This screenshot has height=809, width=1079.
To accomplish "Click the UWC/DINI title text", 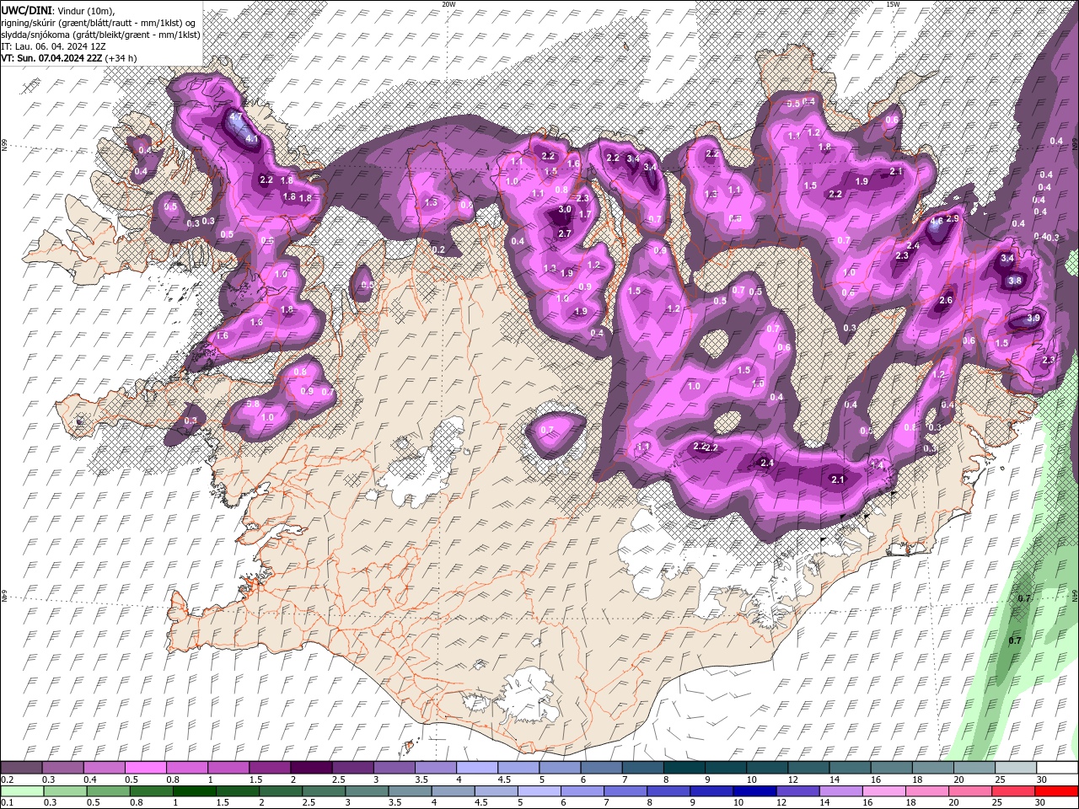I will click(x=27, y=9).
